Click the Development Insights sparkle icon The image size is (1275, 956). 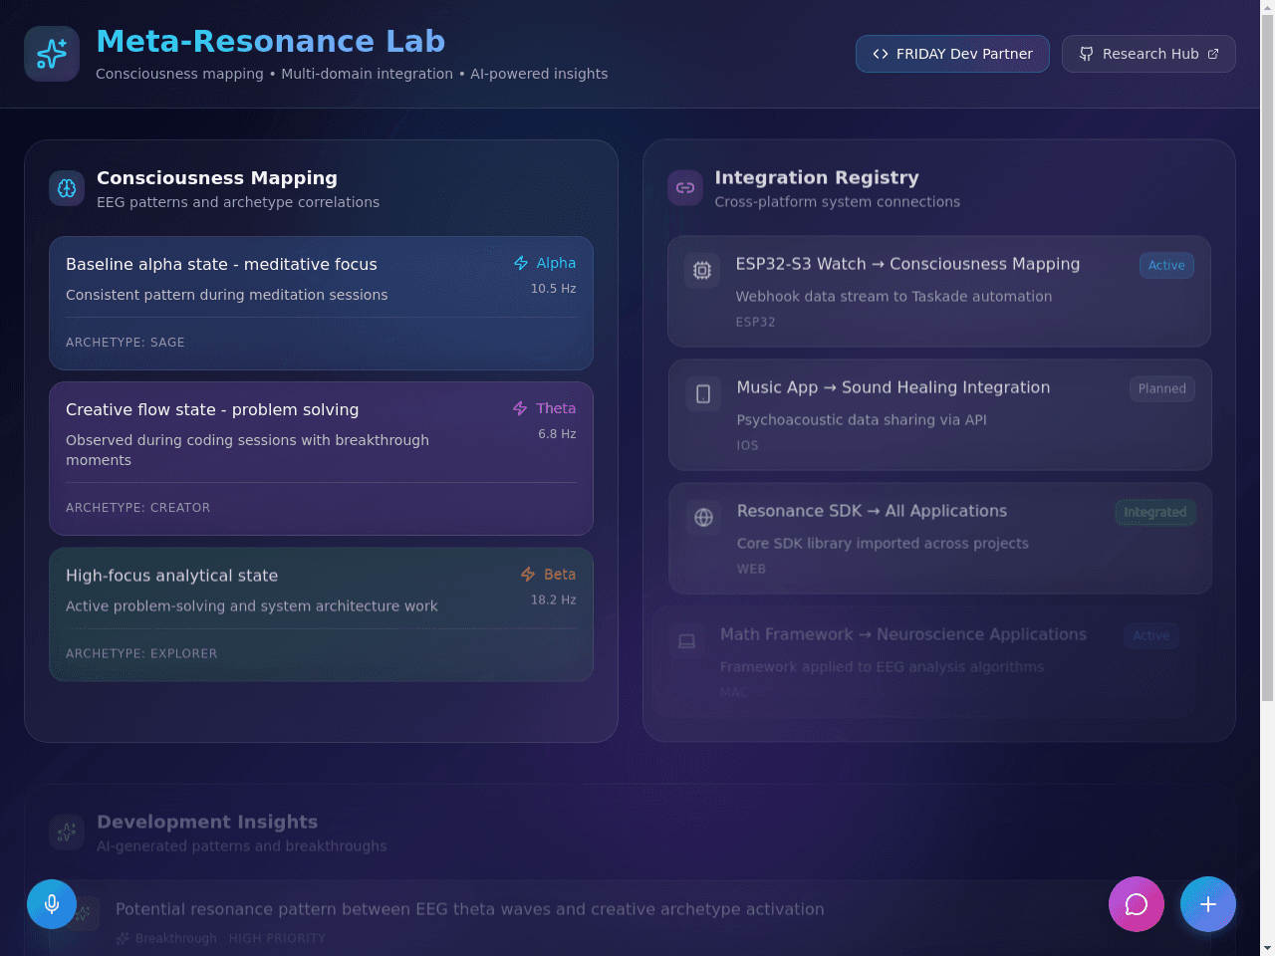tap(67, 833)
